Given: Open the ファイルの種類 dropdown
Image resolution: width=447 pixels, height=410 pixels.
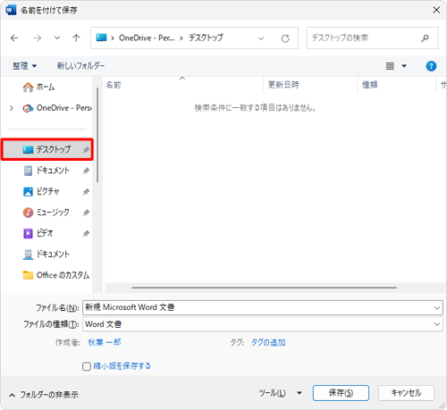Looking at the screenshot, I should [263, 324].
